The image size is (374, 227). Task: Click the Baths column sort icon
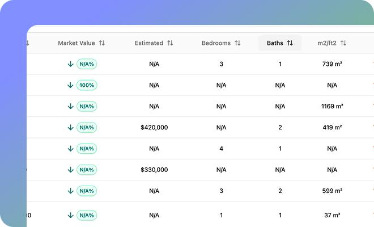click(x=290, y=43)
